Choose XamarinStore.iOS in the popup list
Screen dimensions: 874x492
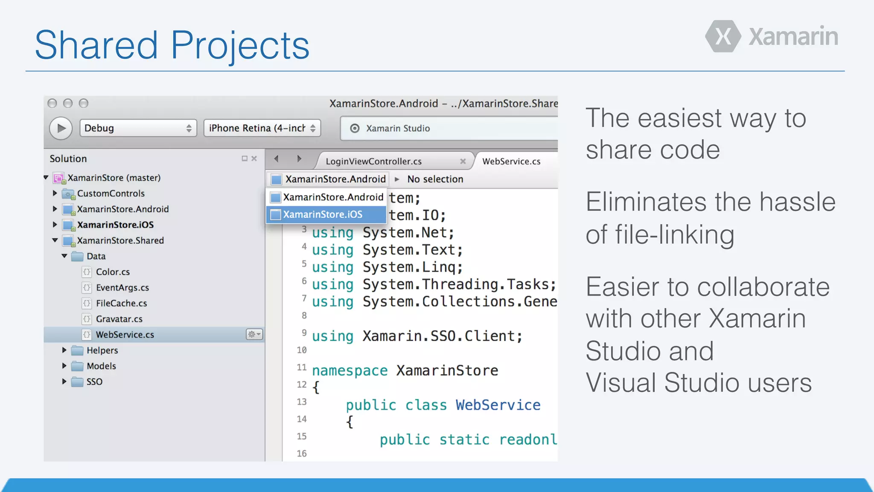[x=326, y=214]
